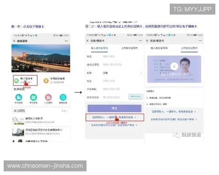The image size is (219, 175).
Task: Open 望城区人民医院 hospital entry
Action: pos(41,121)
